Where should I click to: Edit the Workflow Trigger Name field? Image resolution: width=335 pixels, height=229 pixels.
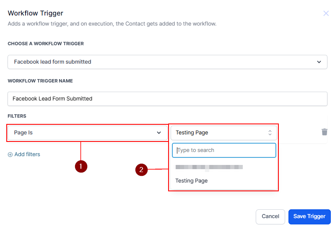pos(167,99)
